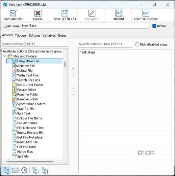Click the Delete File trash icon
175x176 pixels.
click(15, 71)
